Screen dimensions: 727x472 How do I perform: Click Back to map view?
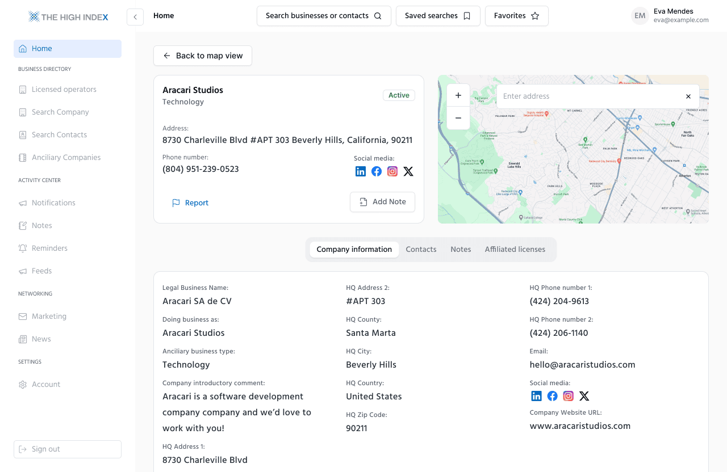203,56
